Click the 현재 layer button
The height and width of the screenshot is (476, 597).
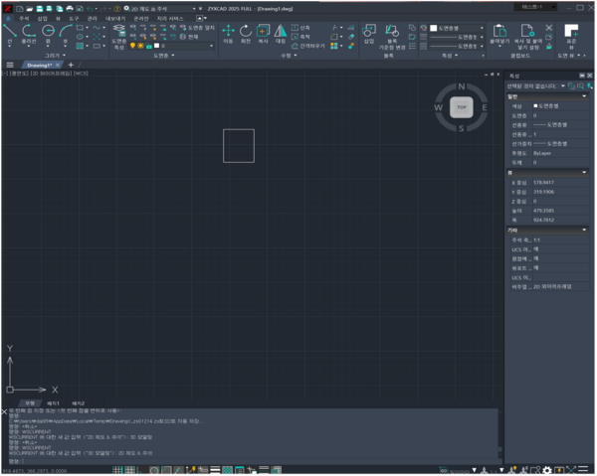pos(189,37)
